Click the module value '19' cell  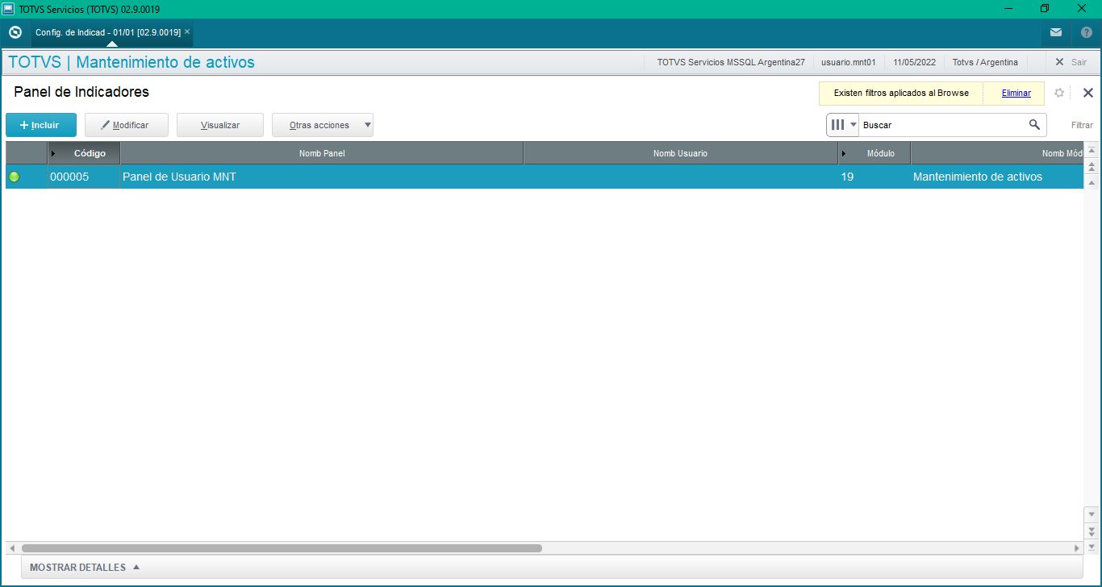click(x=874, y=177)
